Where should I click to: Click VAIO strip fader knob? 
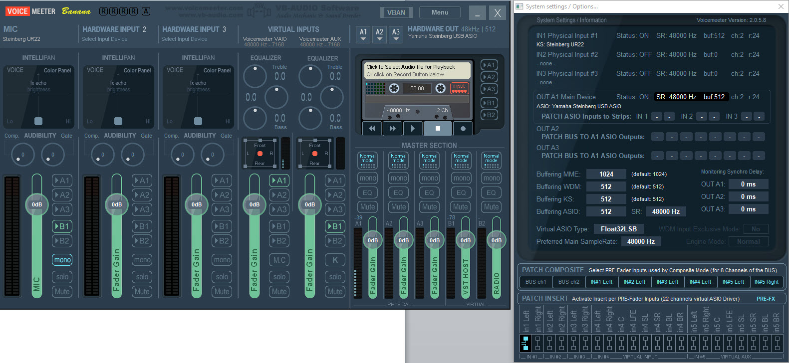point(255,204)
